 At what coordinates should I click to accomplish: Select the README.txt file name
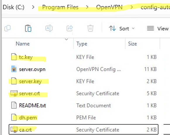point(32,105)
